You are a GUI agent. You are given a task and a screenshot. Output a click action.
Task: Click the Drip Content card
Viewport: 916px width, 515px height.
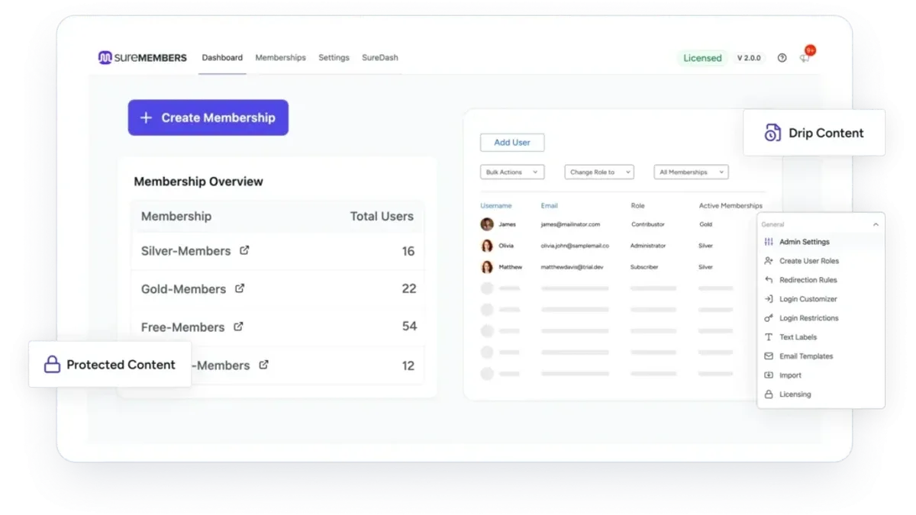814,133
